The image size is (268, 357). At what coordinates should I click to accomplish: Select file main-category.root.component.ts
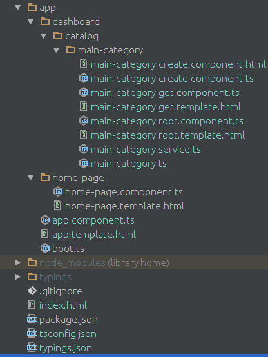click(167, 121)
